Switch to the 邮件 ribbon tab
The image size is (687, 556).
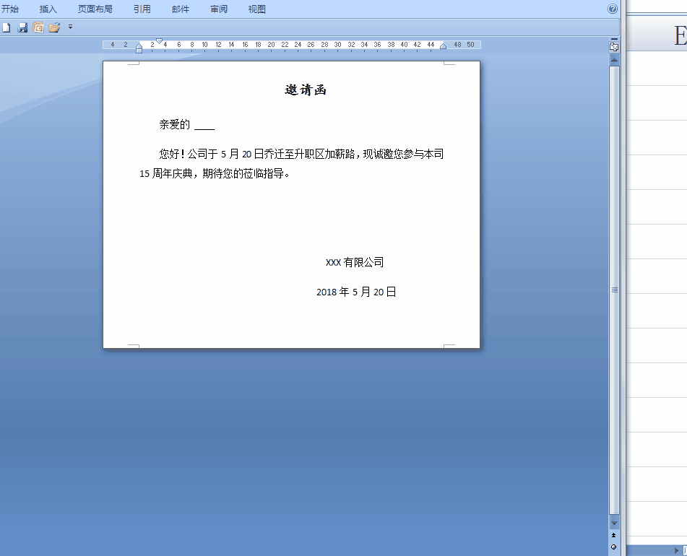(181, 9)
